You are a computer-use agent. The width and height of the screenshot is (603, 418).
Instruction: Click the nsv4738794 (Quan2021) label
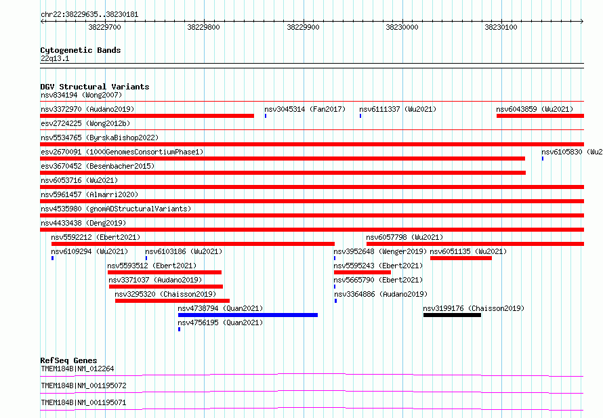220,308
